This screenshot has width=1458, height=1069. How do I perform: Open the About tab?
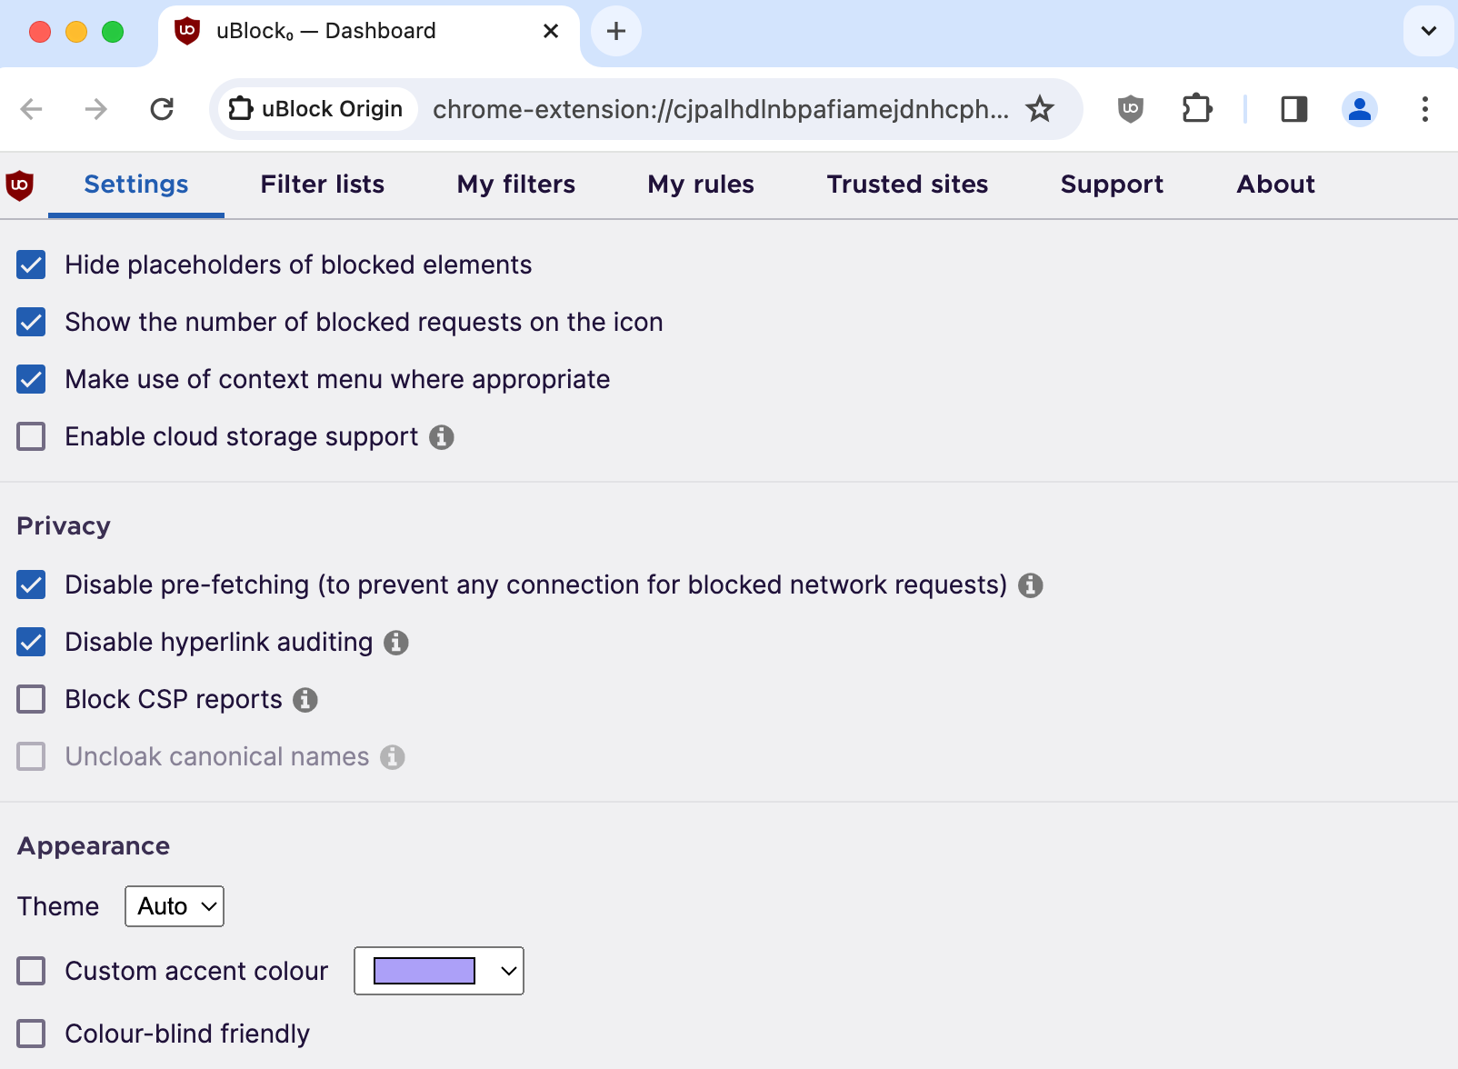pos(1275,185)
